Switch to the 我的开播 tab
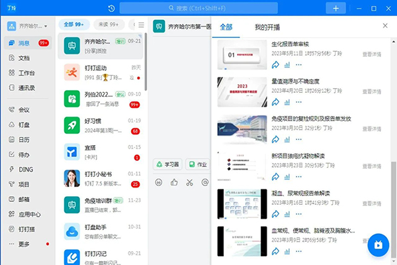The width and height of the screenshot is (397, 265). tap(267, 27)
